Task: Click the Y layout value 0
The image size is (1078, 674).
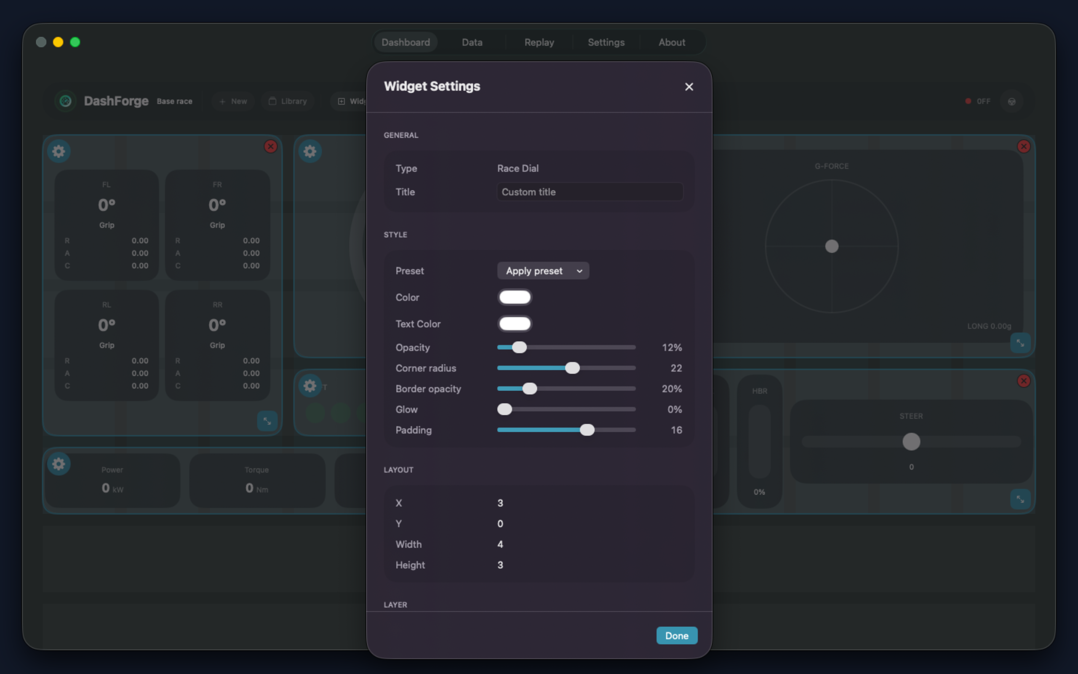Action: pos(500,524)
